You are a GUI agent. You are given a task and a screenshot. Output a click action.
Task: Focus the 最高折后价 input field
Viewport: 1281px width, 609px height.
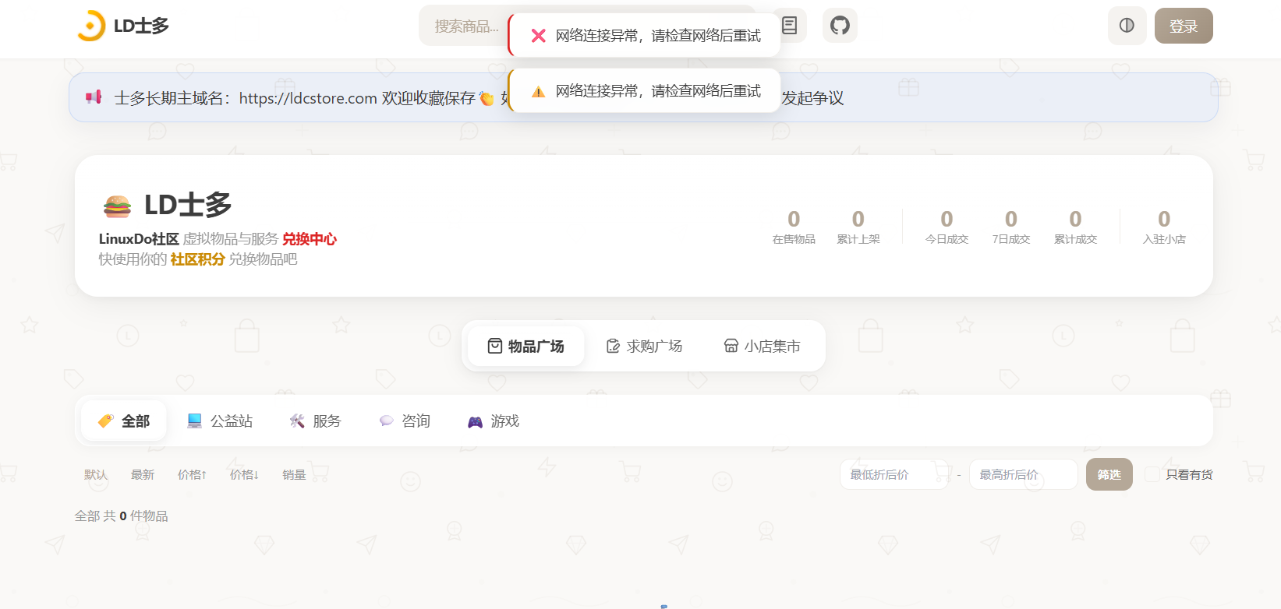coord(1024,474)
